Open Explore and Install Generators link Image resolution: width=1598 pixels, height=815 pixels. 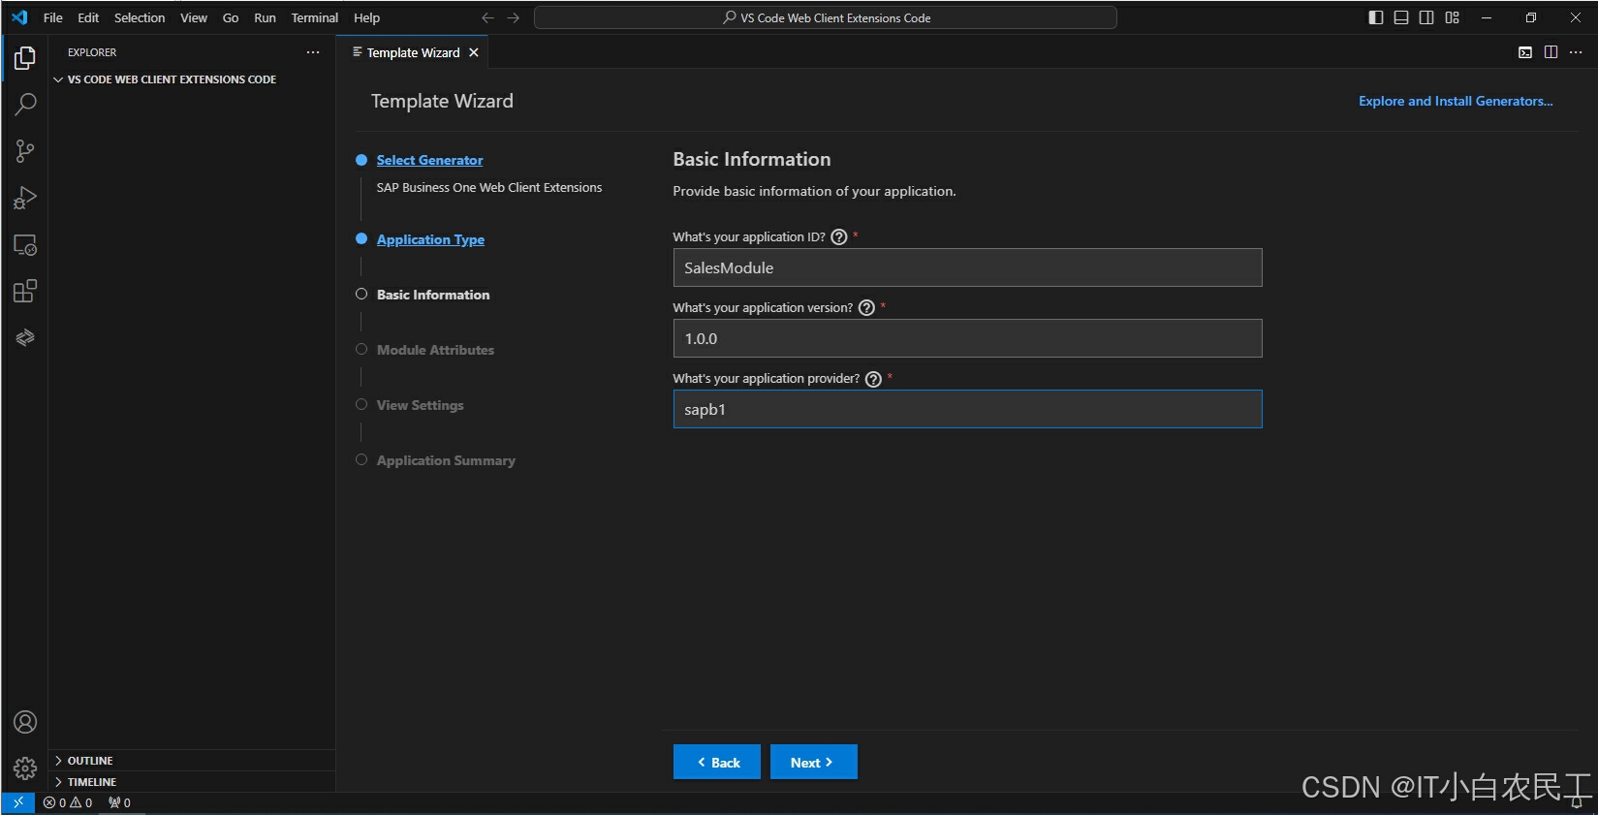point(1456,101)
